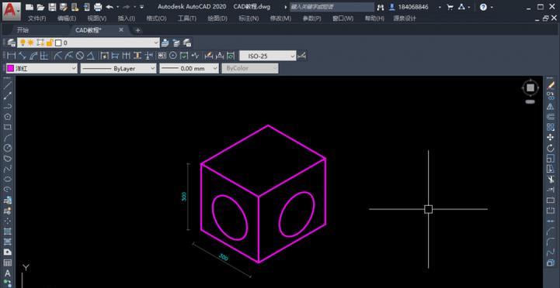Toggle layer 0 freeze sun icon
The image size is (560, 288).
coord(31,43)
